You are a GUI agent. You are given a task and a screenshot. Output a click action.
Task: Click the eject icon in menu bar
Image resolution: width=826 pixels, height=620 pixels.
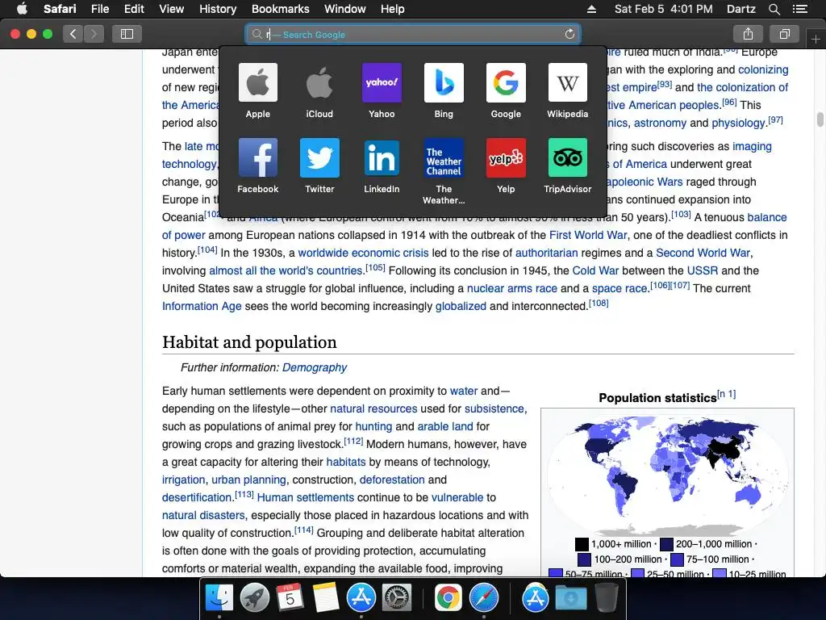tap(591, 9)
